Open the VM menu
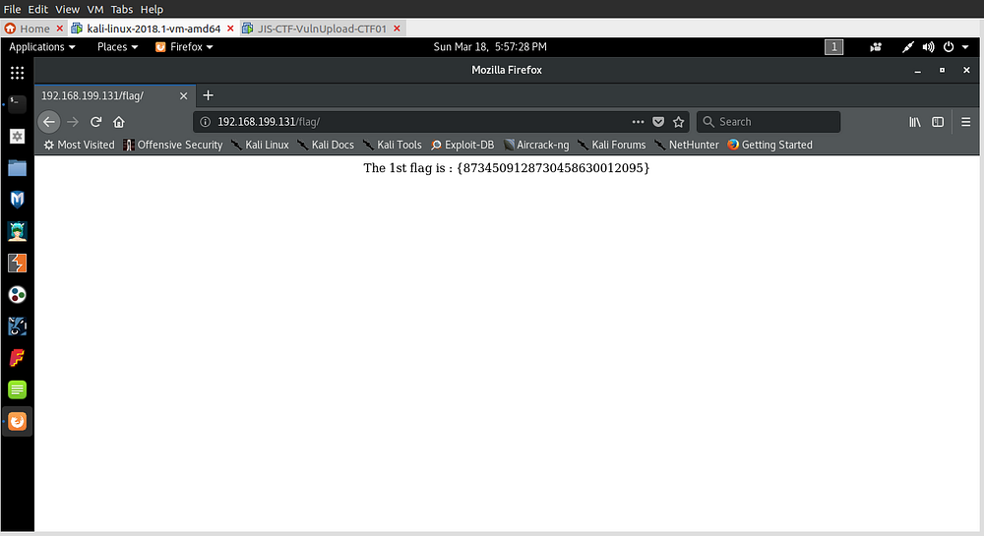 tap(95, 9)
